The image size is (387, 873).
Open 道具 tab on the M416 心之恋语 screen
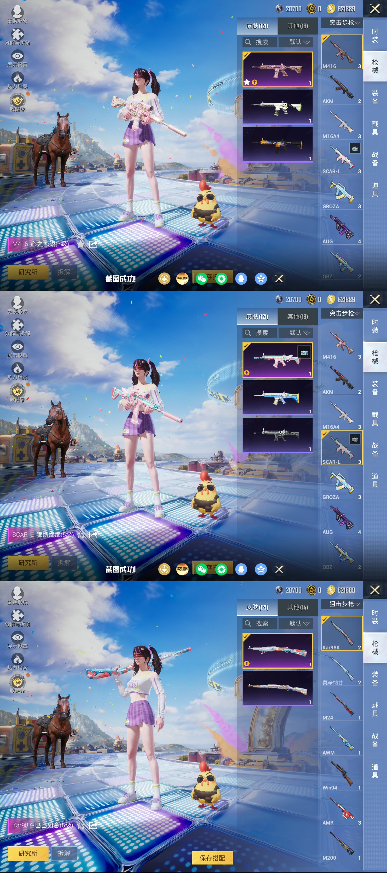tap(375, 190)
